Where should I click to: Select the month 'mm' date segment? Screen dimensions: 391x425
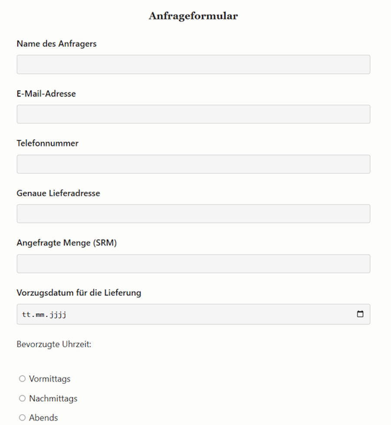click(41, 314)
